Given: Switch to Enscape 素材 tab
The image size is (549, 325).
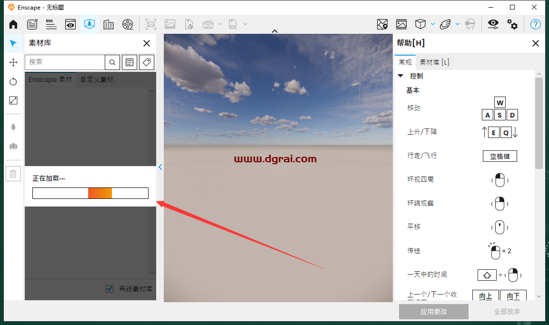Looking at the screenshot, I should [50, 79].
